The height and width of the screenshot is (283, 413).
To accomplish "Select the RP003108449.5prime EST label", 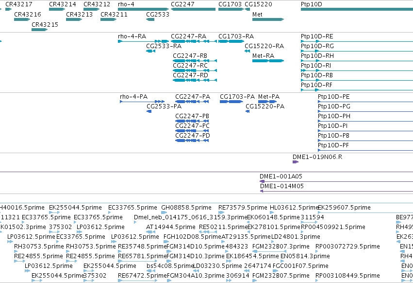I will (347, 276).
